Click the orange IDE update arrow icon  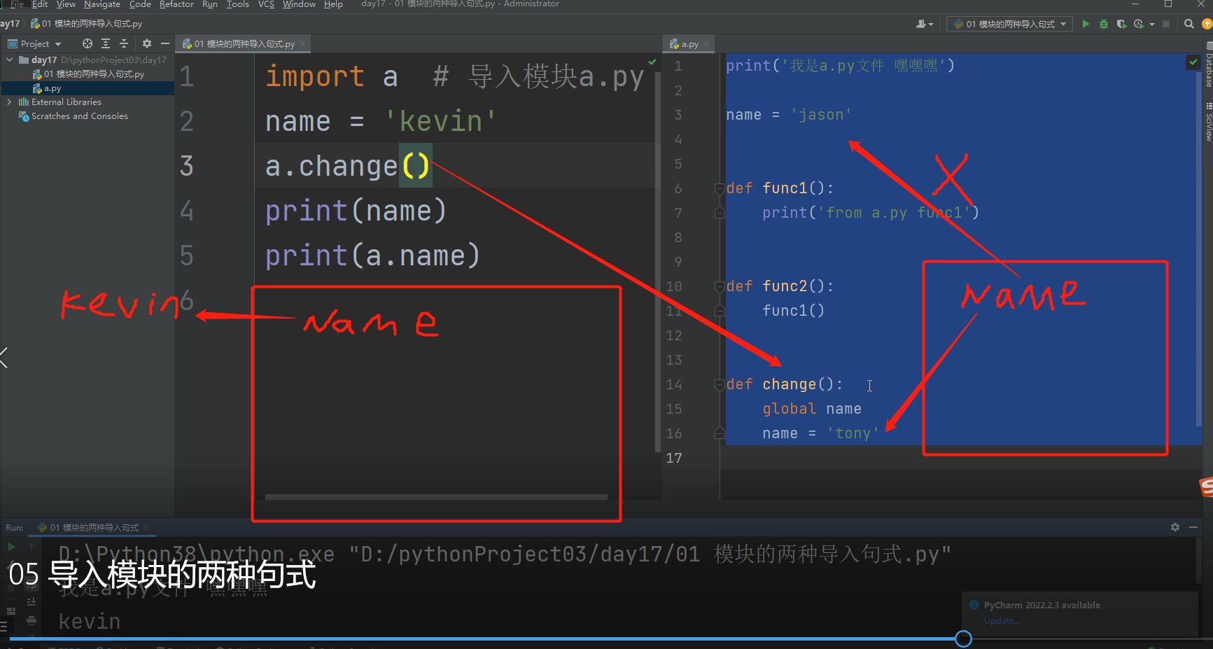1207,24
